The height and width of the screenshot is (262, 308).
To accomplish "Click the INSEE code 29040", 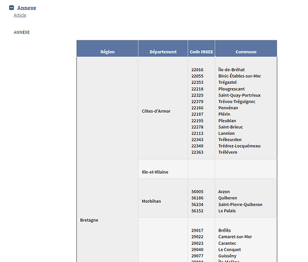I will [x=197, y=249].
